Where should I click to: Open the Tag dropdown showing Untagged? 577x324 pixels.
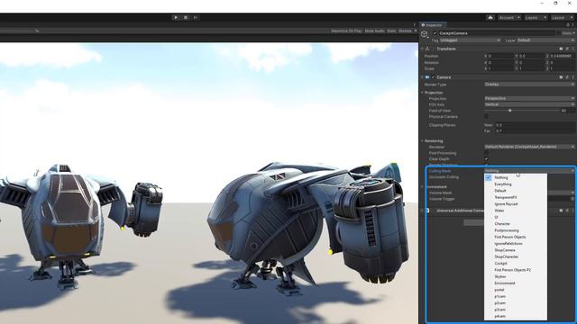click(470, 40)
